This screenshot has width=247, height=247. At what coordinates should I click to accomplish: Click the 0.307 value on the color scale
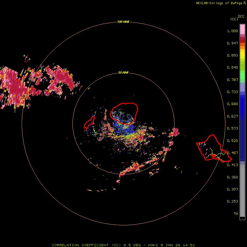point(232,189)
